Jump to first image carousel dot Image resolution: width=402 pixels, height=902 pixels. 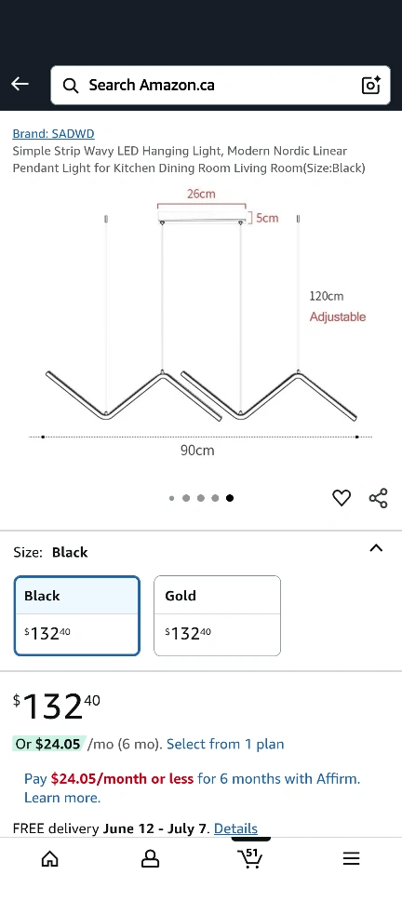[171, 498]
